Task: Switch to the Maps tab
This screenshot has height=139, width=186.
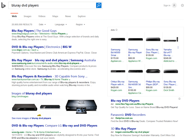Action: point(55,16)
